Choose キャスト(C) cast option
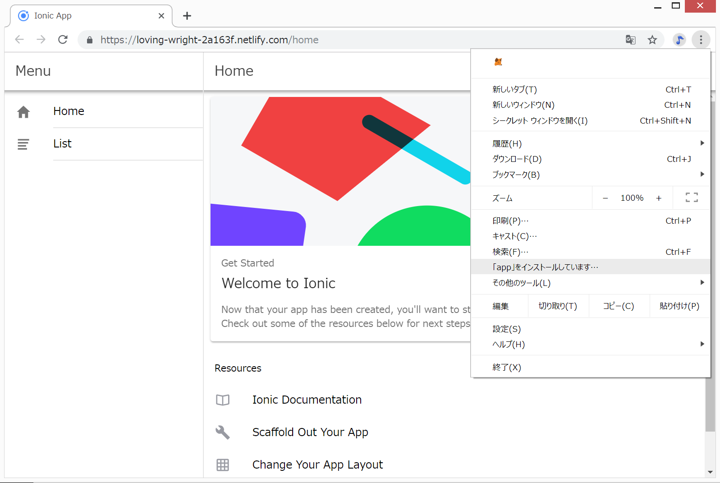Image resolution: width=720 pixels, height=483 pixels. point(591,236)
